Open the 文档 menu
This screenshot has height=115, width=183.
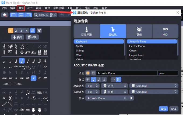4,8
